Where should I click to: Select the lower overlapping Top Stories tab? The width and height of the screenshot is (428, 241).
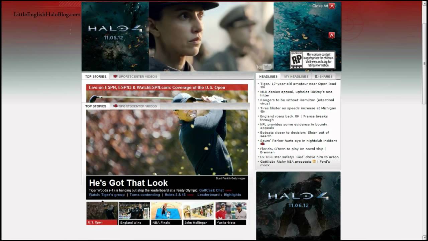pyautogui.click(x=96, y=106)
